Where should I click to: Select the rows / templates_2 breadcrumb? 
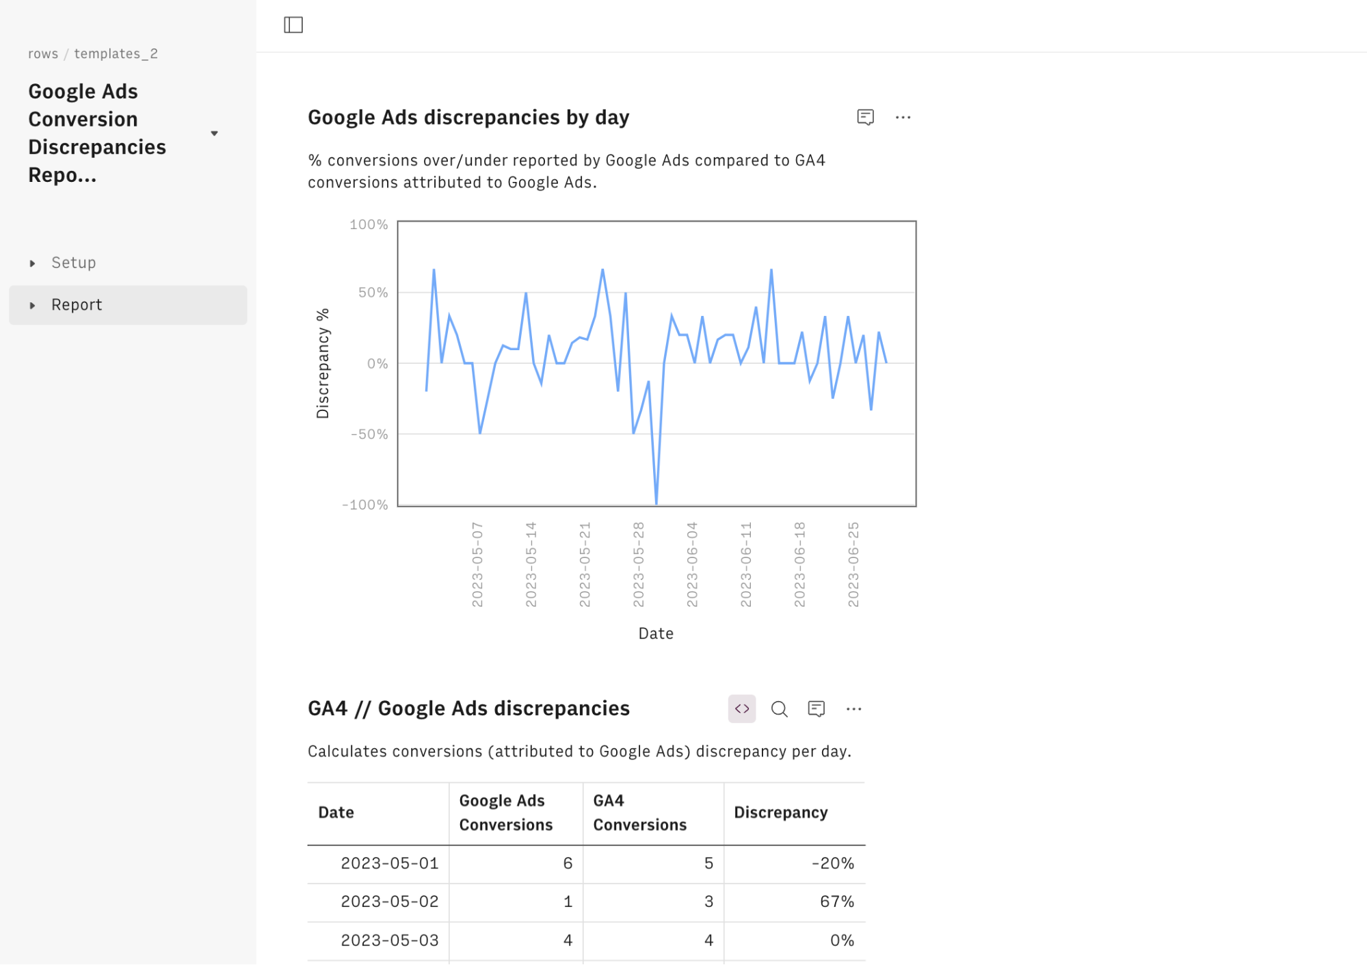pyautogui.click(x=94, y=53)
